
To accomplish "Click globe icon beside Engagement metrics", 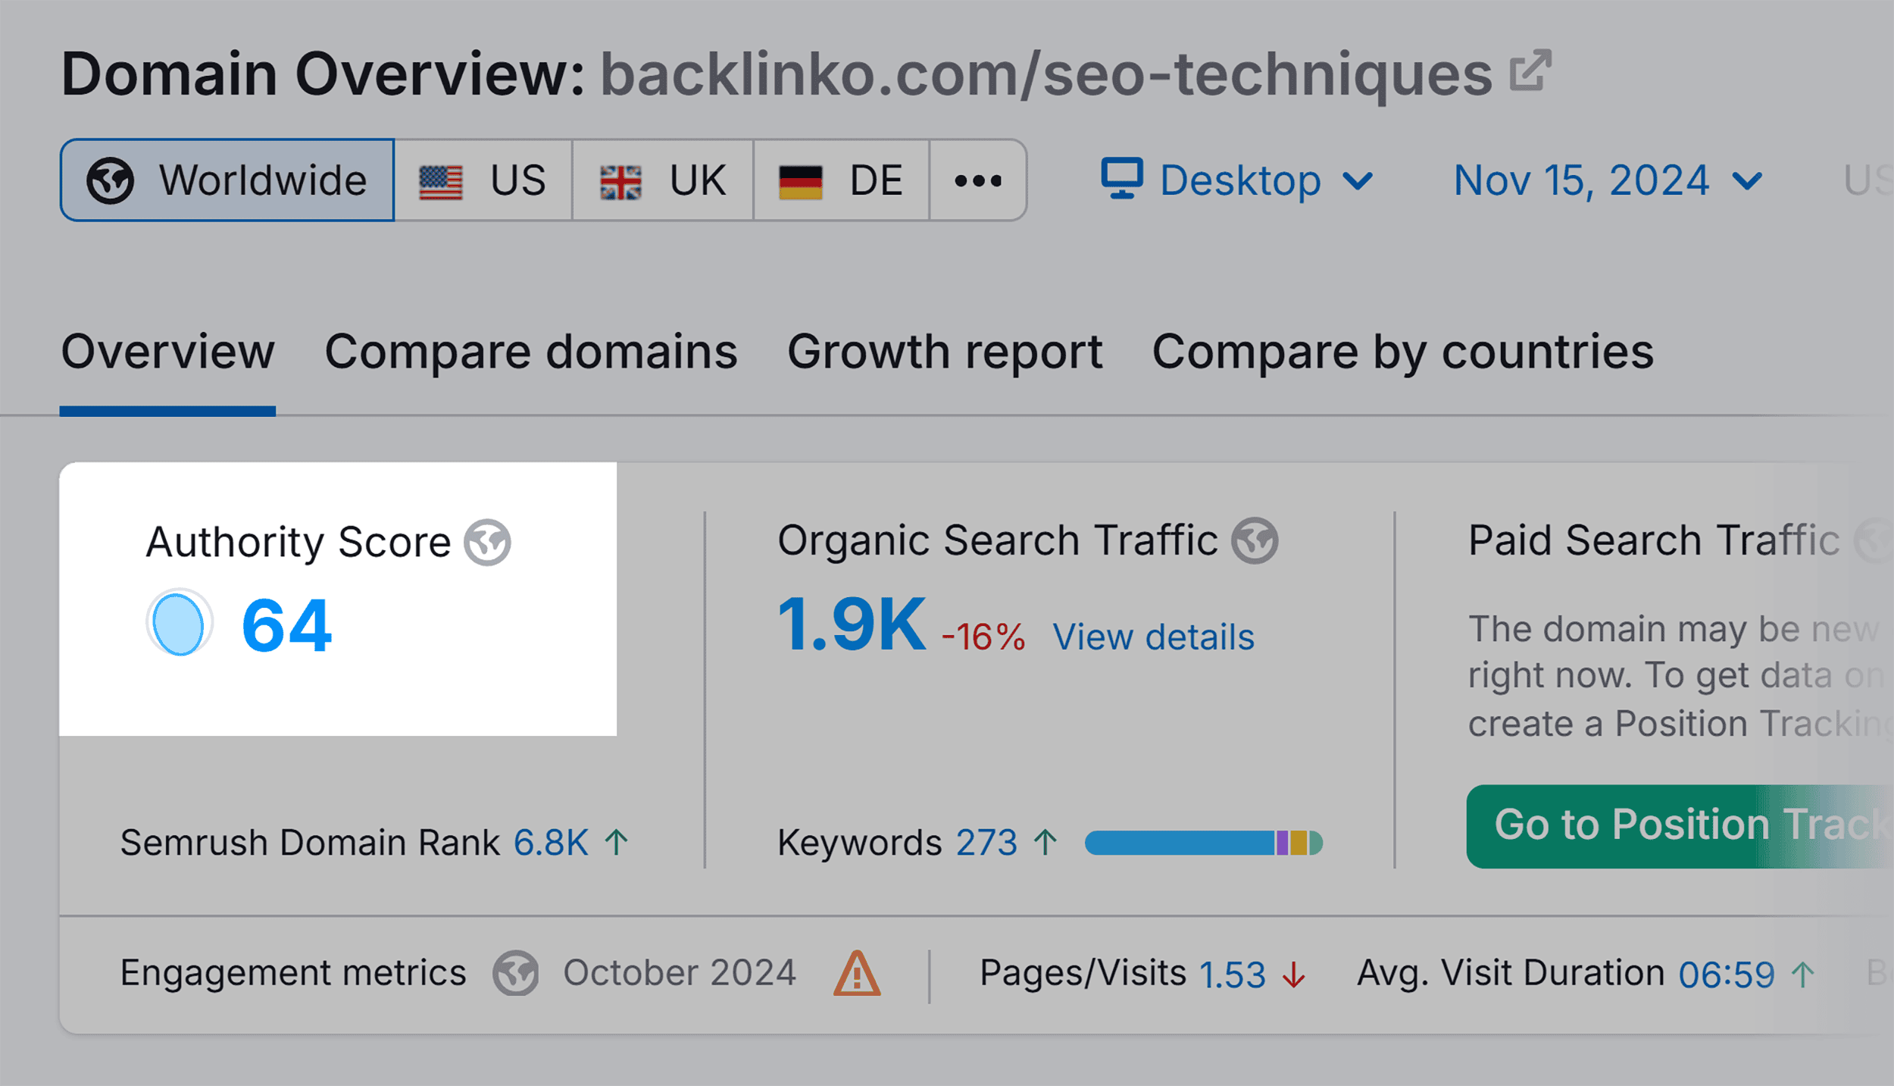I will click(x=515, y=973).
